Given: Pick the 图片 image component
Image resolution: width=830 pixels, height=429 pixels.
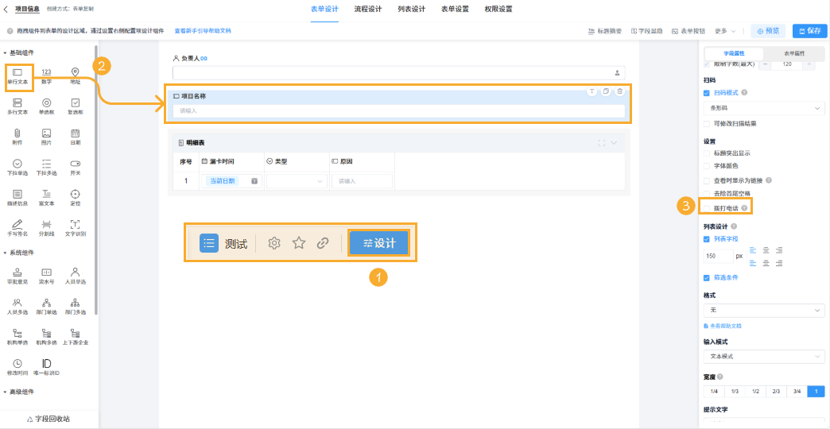Looking at the screenshot, I should 47,137.
